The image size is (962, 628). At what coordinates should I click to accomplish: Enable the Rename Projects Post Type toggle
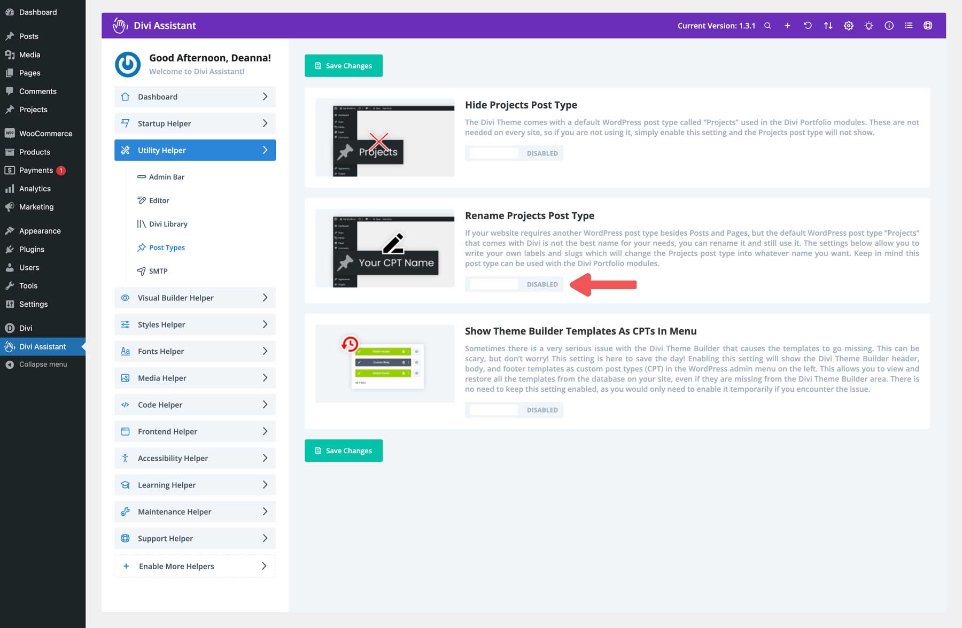pos(493,284)
